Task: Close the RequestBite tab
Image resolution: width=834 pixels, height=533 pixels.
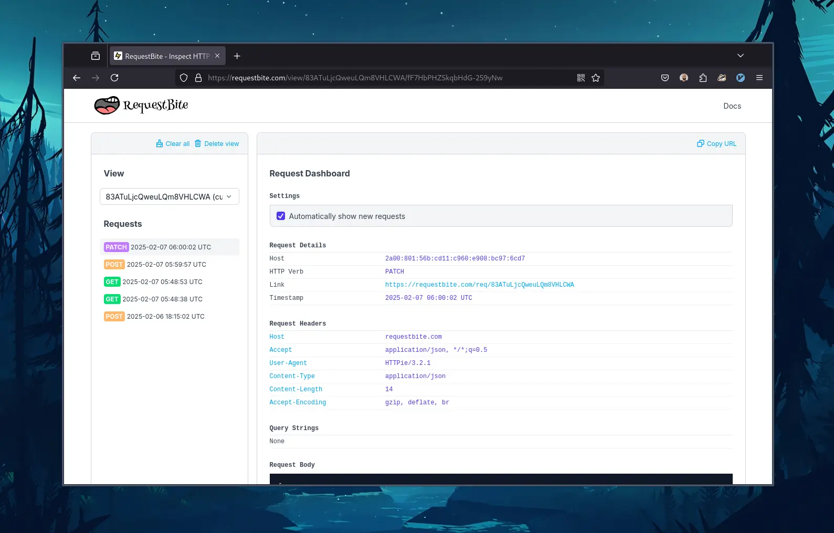Action: point(217,56)
